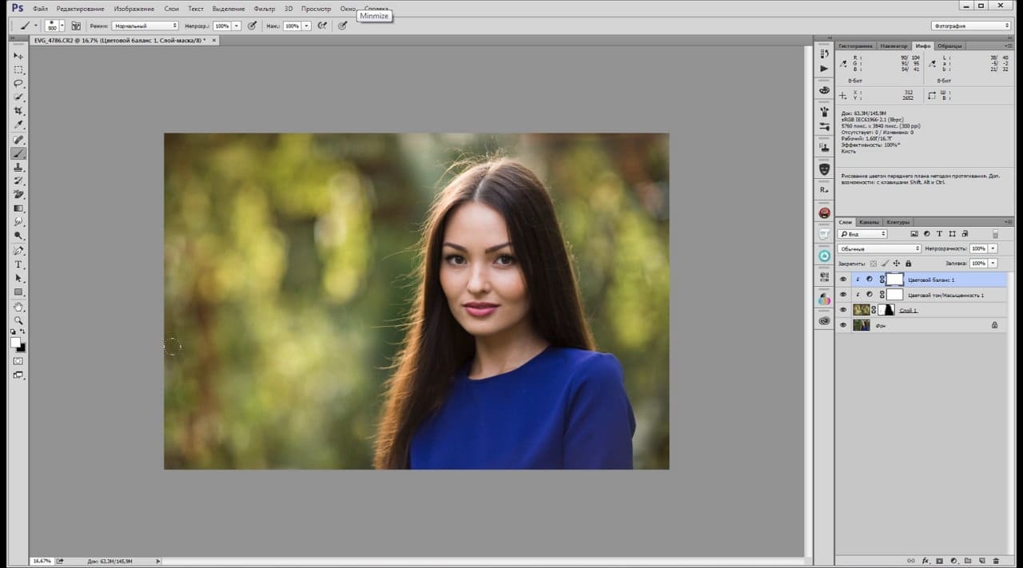Open the opacity Непрозр. dropdown arrow
Image resolution: width=1023 pixels, height=568 pixels.
click(x=237, y=26)
